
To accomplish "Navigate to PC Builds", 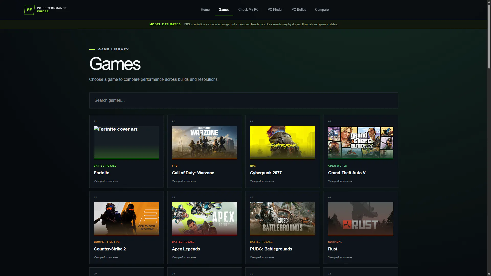I will [x=299, y=10].
